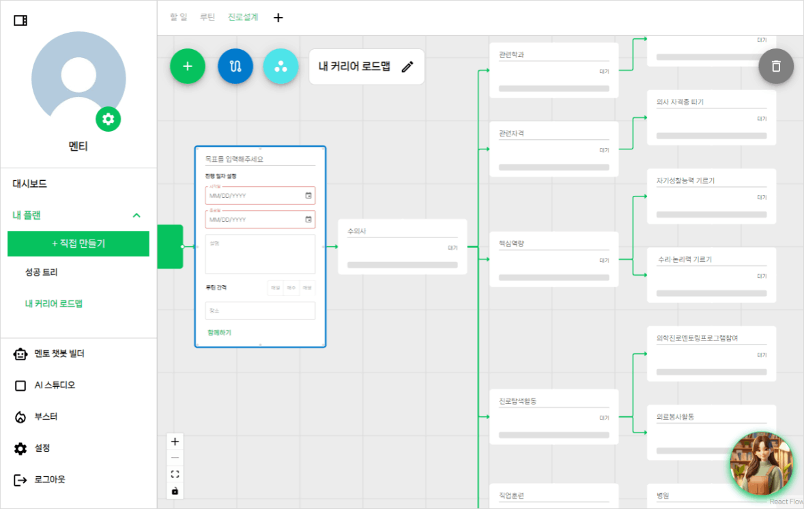This screenshot has height=509, width=804.
Task: Click the gear icon on profile avatar
Action: (x=108, y=119)
